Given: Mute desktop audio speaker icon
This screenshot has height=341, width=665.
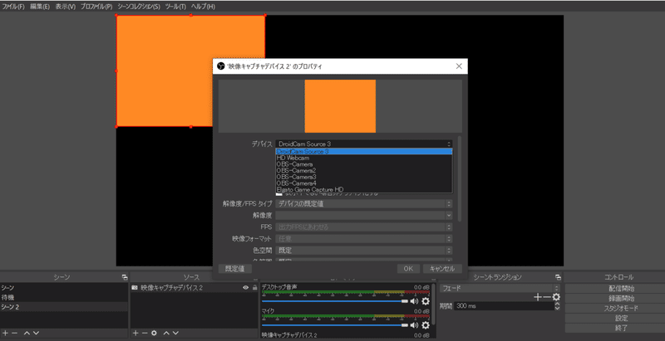Looking at the screenshot, I should tap(414, 301).
